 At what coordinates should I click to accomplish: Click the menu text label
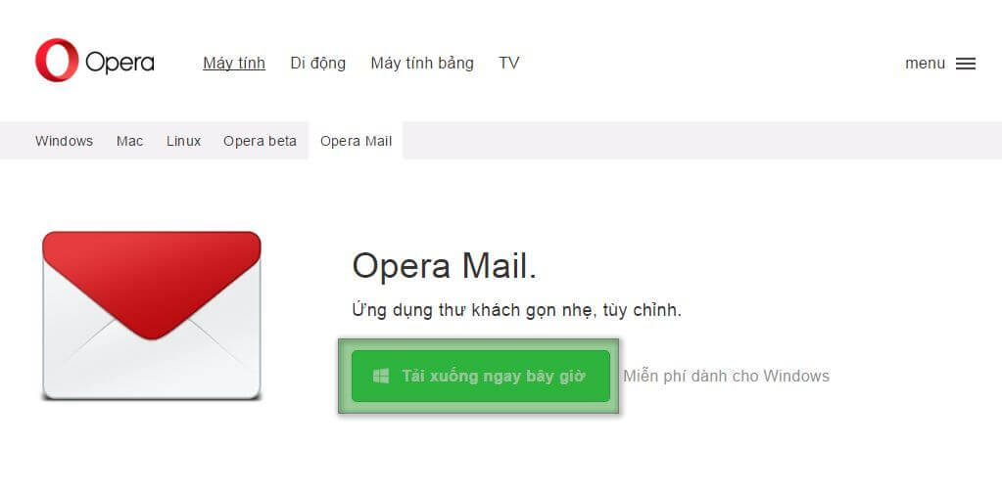pyautogui.click(x=925, y=64)
